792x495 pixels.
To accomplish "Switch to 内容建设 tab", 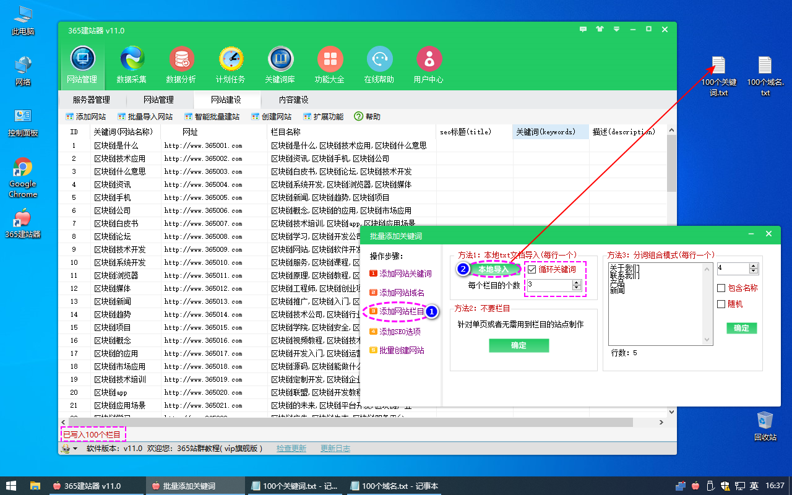I will coord(293,100).
